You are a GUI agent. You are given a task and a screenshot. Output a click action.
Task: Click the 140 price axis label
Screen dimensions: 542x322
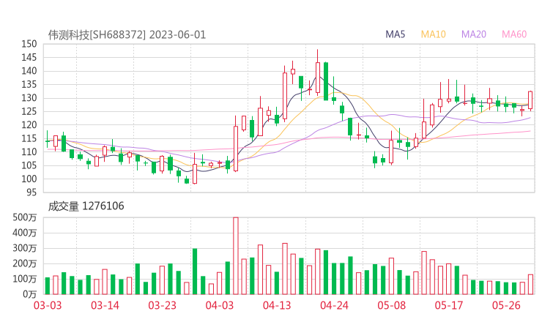tap(29, 71)
